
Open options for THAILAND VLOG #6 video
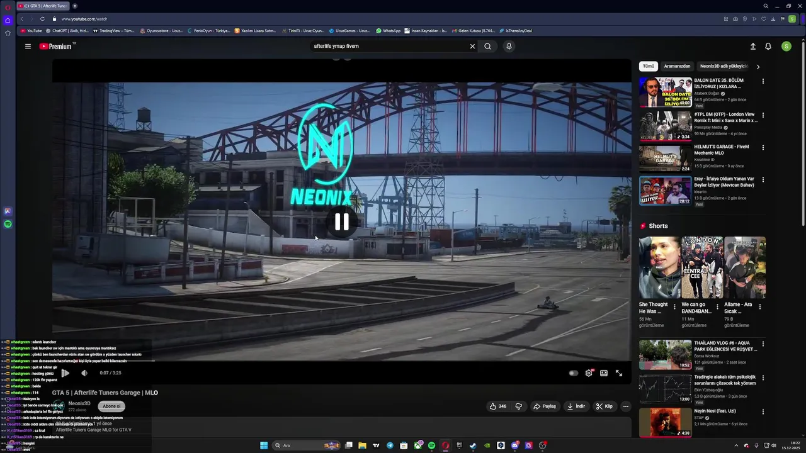pos(763,344)
